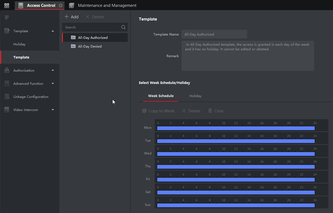Open the Holiday schedule tab
Screen dimensions: 333x213
[x=195, y=96]
